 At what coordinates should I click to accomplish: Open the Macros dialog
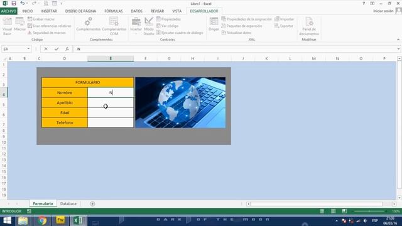coord(19,24)
